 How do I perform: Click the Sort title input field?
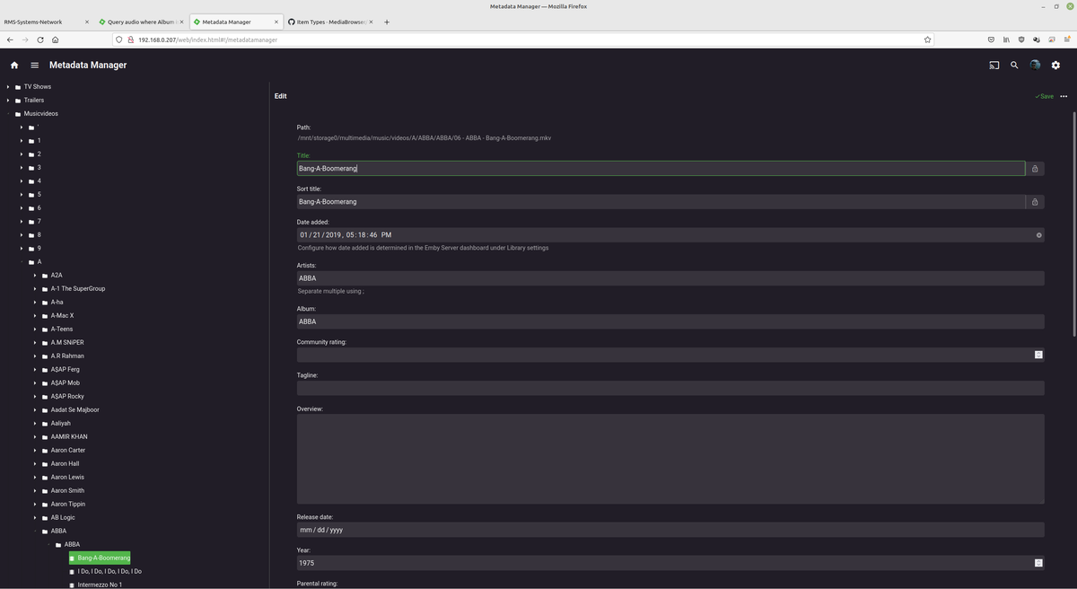pos(661,202)
